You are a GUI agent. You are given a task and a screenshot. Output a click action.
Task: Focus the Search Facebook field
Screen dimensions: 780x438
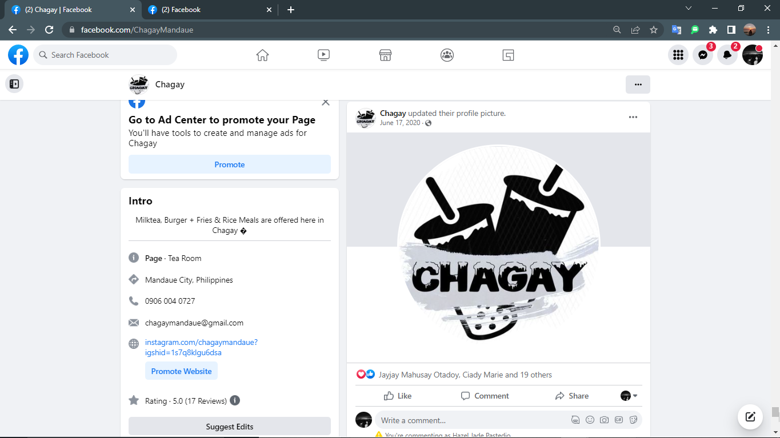[x=105, y=55]
